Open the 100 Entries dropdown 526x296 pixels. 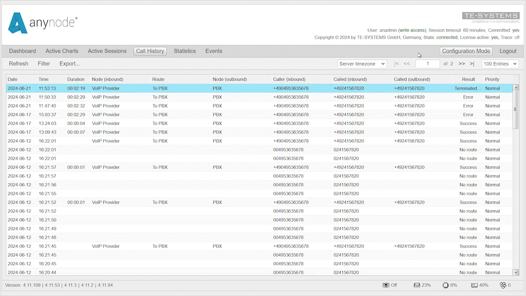[500, 64]
